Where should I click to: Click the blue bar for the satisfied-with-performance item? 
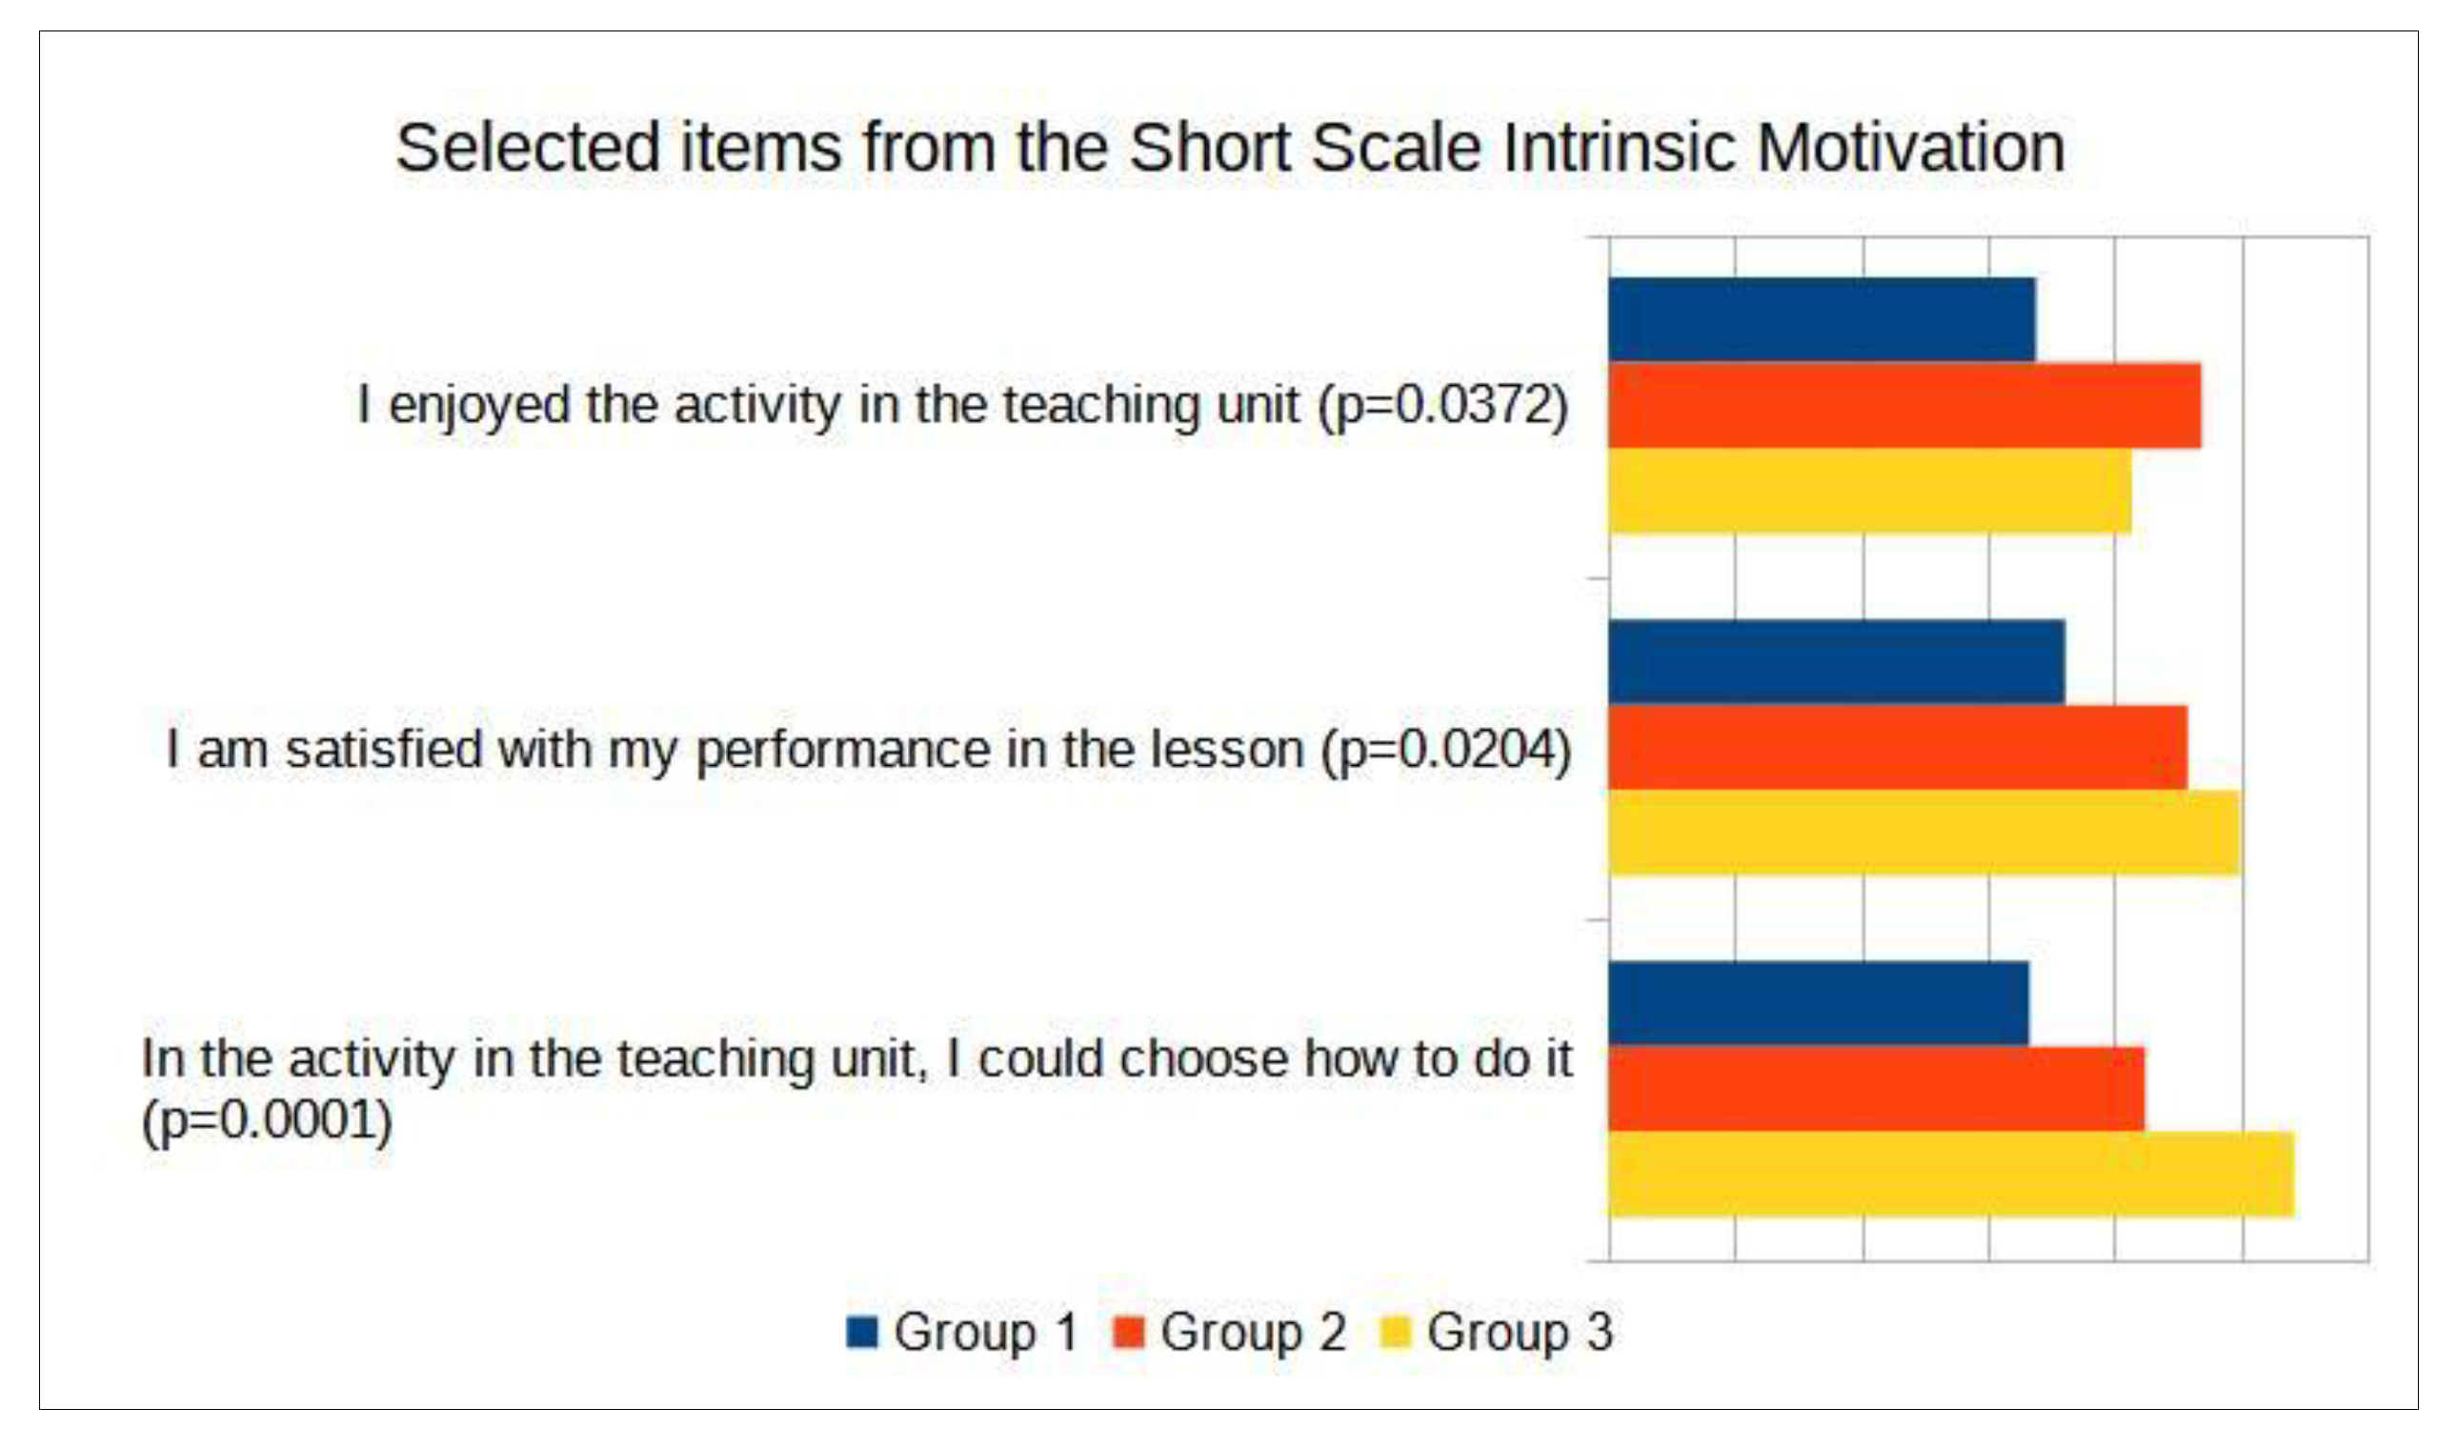click(1836, 661)
